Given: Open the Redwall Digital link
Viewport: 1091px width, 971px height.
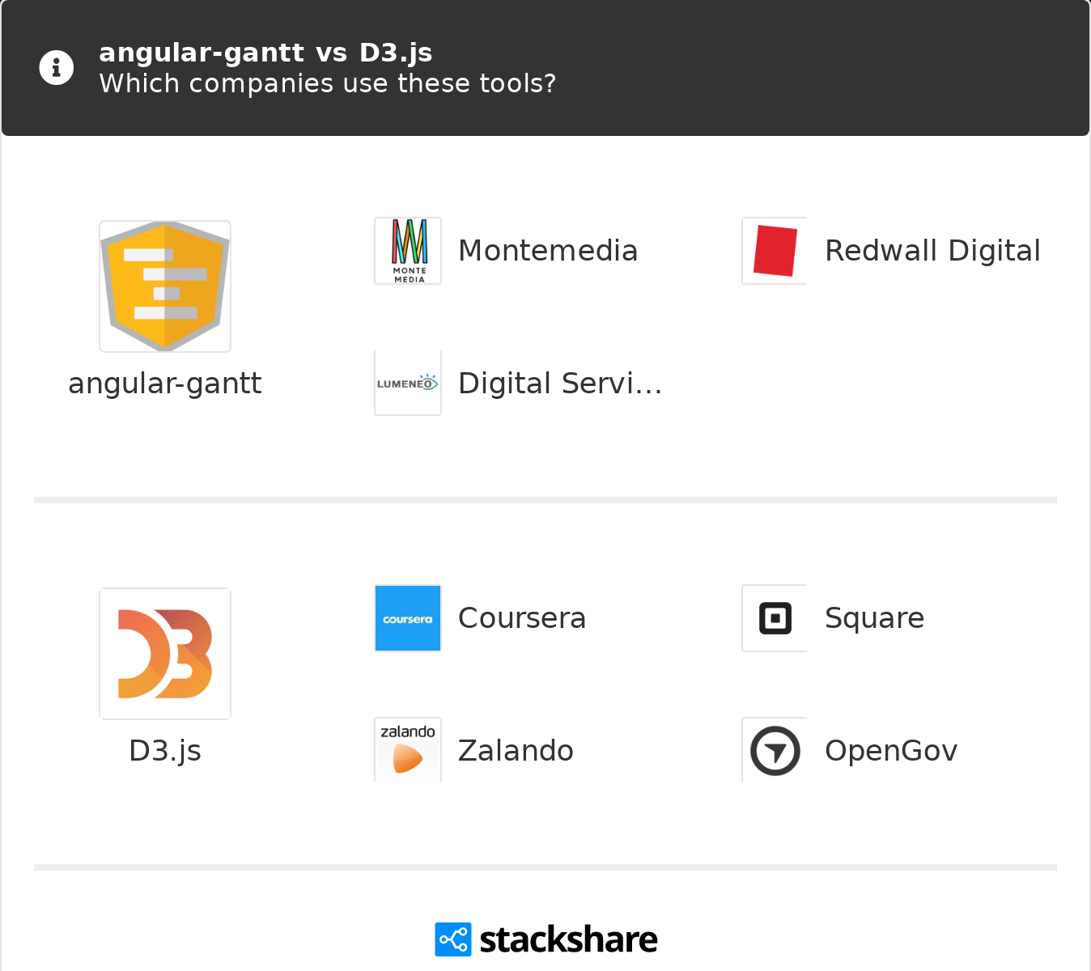Looking at the screenshot, I should 932,251.
